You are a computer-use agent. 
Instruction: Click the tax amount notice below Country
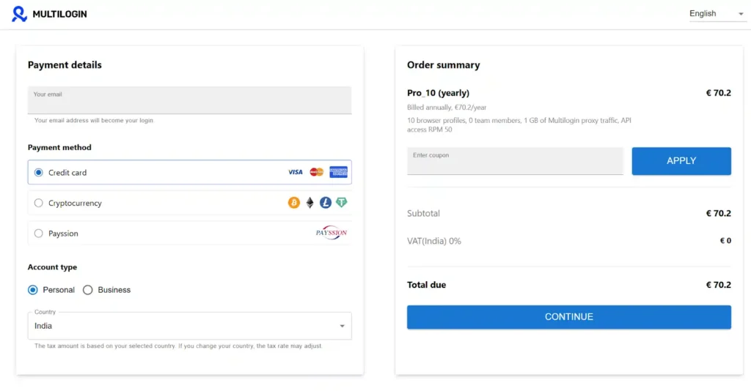[179, 346]
